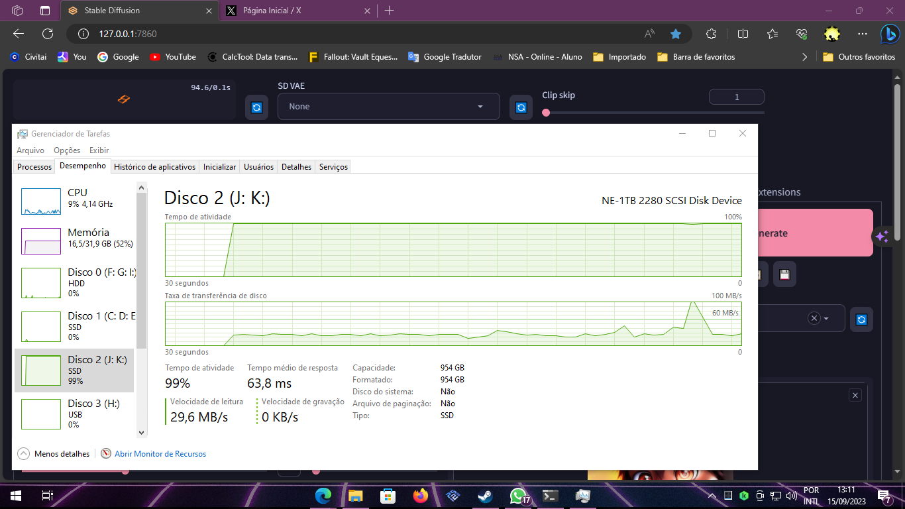Switch to Histórico de aplicativos tab
The image size is (905, 509).
click(x=155, y=167)
